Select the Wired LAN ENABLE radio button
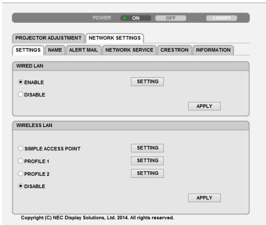The width and height of the screenshot is (266, 225). click(21, 82)
